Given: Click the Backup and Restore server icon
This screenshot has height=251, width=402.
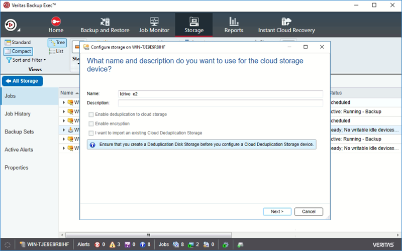Looking at the screenshot, I should pos(105,22).
